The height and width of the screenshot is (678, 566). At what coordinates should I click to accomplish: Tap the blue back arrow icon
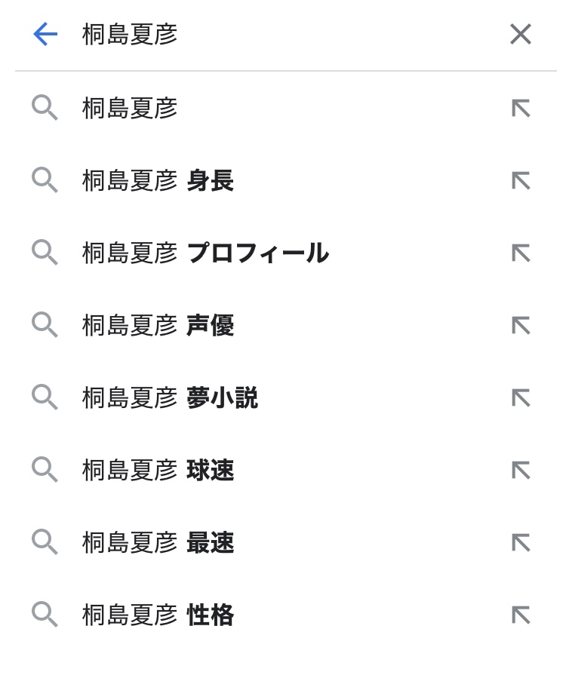pyautogui.click(x=45, y=34)
